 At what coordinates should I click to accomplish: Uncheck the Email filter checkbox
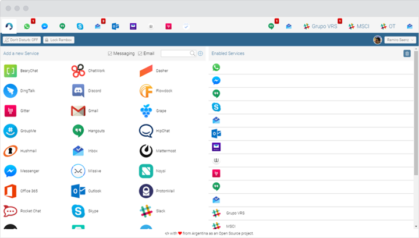(140, 54)
